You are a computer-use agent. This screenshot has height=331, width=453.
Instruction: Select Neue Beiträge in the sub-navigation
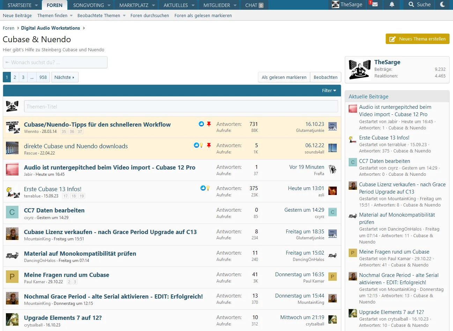(x=17, y=16)
